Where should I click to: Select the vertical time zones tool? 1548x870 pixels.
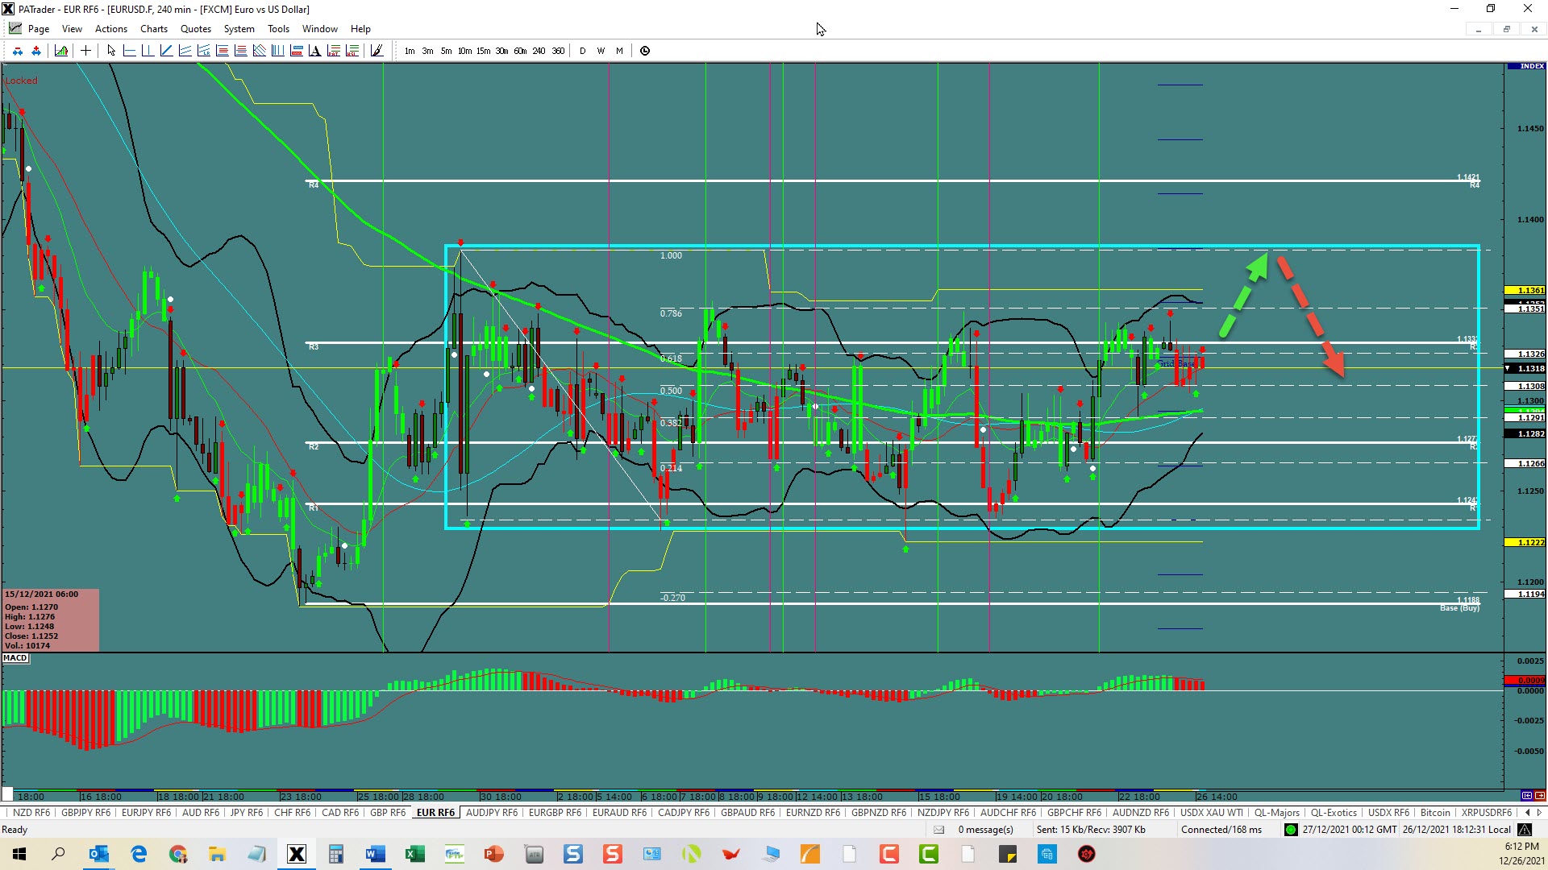(277, 51)
